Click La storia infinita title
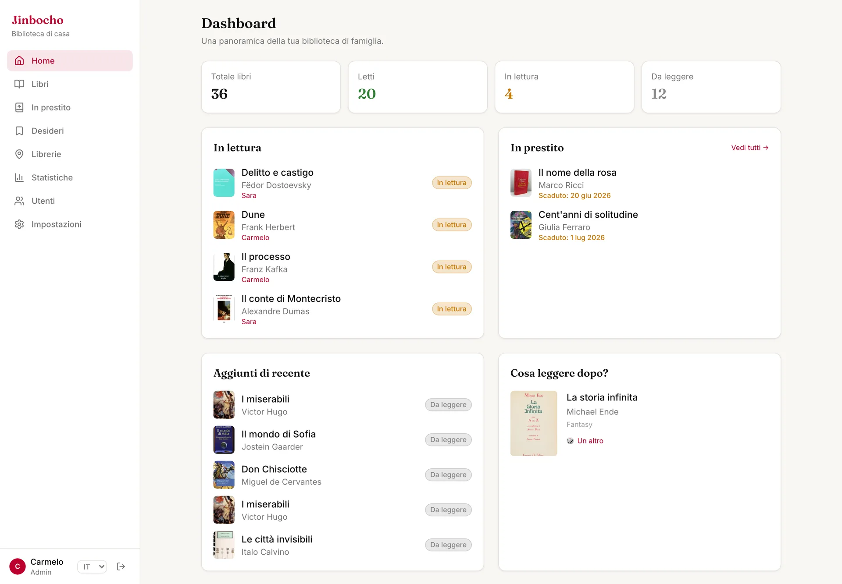This screenshot has height=584, width=842. [x=602, y=397]
